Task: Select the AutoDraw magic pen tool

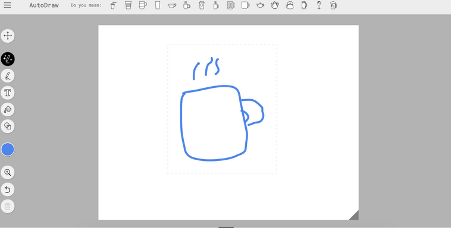Action: tap(8, 59)
